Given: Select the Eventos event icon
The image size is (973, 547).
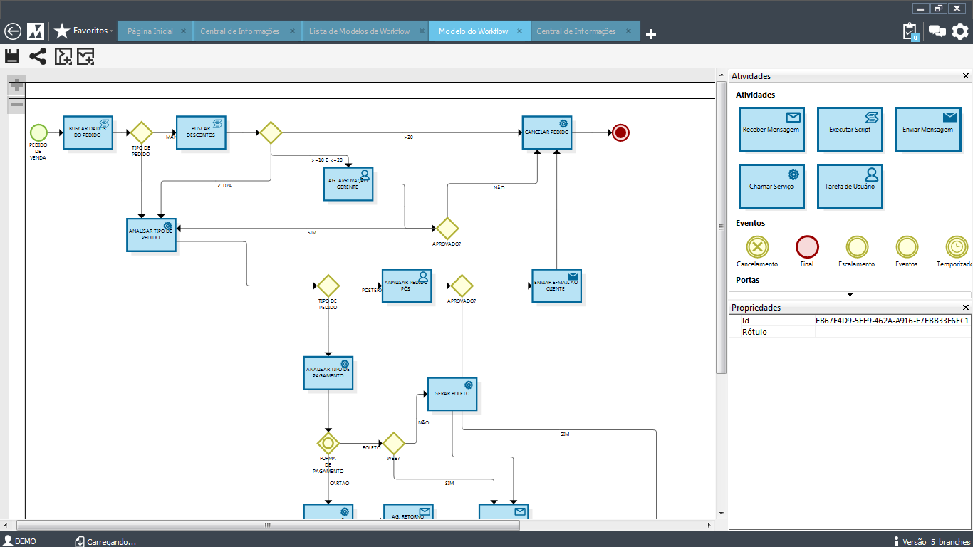Looking at the screenshot, I should click(x=907, y=247).
